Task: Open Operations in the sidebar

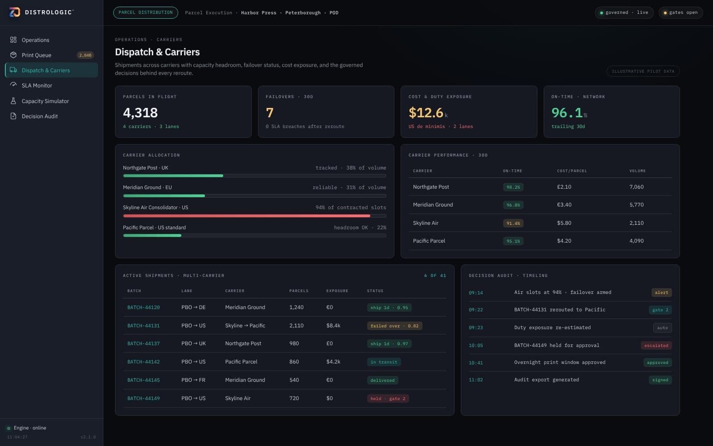Action: (x=51, y=40)
